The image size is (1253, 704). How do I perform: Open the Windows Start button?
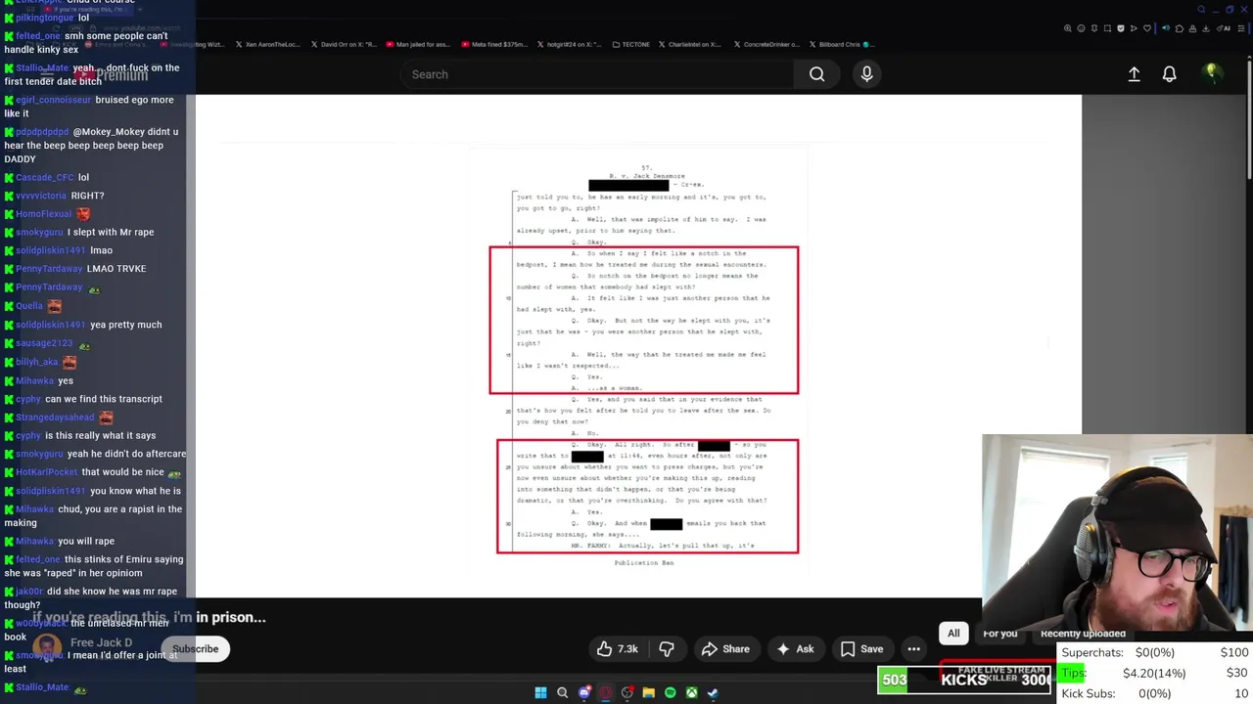pos(540,692)
